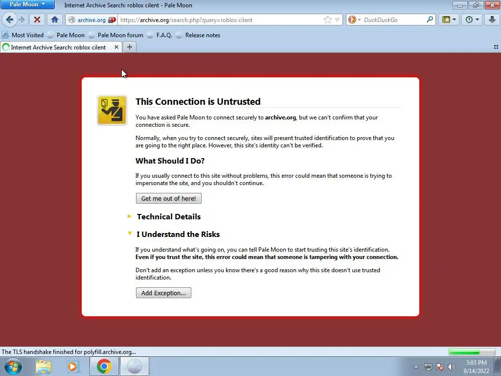Click the Action Center flag icon
The image size is (501, 376).
click(x=440, y=367)
